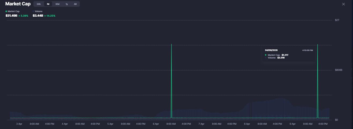
Task: Click the $2T y-axis label
Action: point(337,20)
